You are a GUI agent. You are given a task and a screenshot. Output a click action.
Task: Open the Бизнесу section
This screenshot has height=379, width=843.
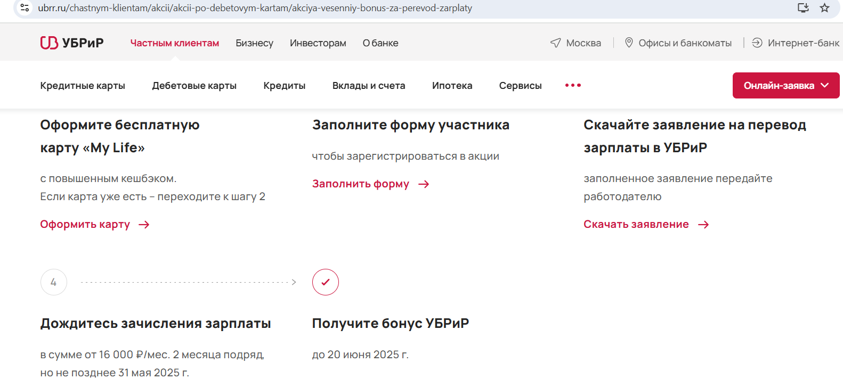254,43
